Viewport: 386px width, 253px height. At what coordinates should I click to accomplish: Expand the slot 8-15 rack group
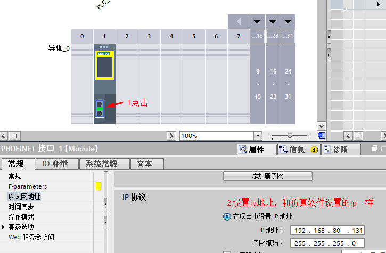pos(258,22)
